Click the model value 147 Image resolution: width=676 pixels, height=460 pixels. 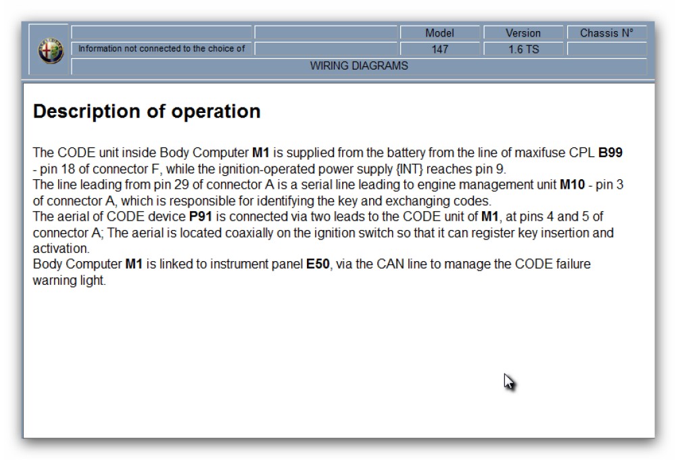(x=439, y=49)
